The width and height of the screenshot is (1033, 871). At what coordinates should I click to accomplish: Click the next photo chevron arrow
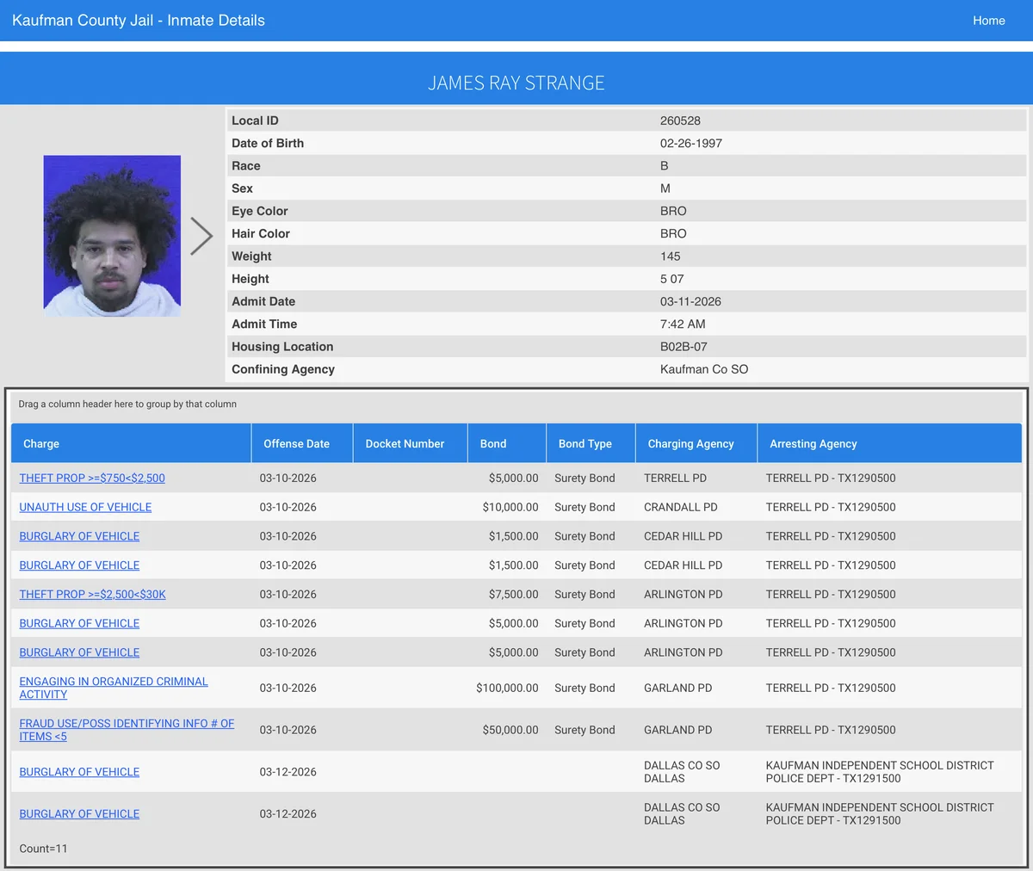(201, 236)
